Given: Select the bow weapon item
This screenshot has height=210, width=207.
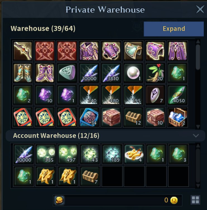Looking at the screenshot, I should [x=23, y=51].
